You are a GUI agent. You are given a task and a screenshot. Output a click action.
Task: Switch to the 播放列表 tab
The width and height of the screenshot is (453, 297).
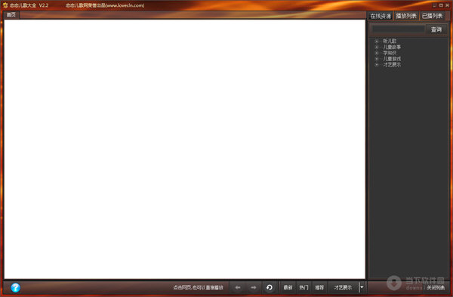click(406, 16)
